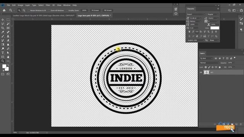244x137 pixels.
Task: Toggle Underline in Character panel
Action: point(212,32)
